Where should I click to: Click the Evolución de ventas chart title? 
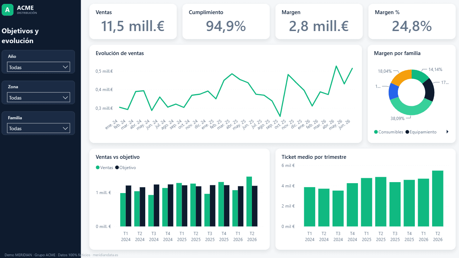pos(120,53)
